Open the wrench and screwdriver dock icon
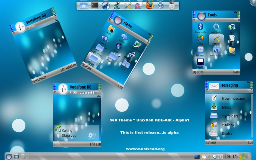Viewport: 256px width, 160px height. [128, 6]
